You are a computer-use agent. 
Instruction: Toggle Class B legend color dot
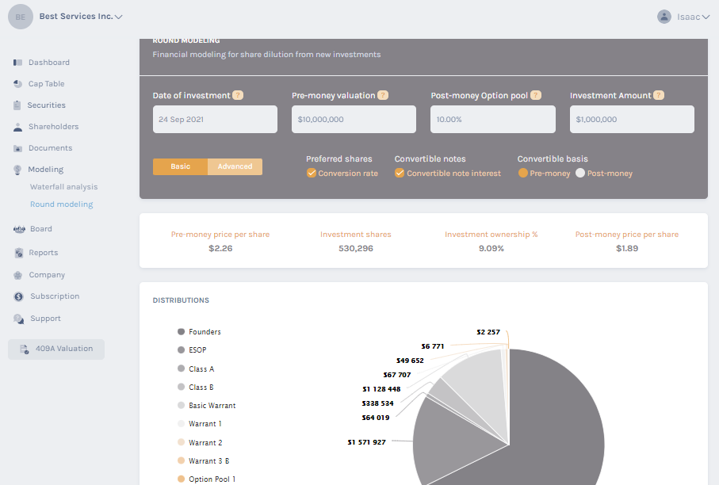tap(181, 387)
